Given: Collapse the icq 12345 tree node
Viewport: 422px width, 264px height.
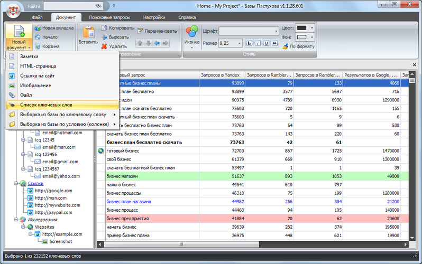Looking at the screenshot, I should click(23, 140).
